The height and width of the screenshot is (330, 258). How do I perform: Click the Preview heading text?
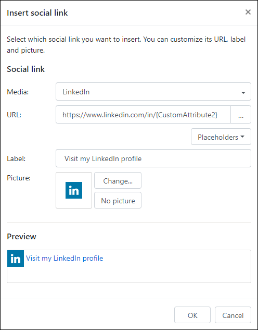21,236
